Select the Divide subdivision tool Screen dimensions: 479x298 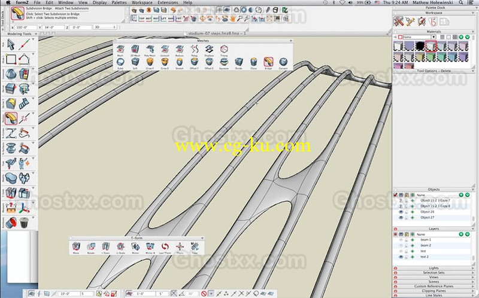239,62
